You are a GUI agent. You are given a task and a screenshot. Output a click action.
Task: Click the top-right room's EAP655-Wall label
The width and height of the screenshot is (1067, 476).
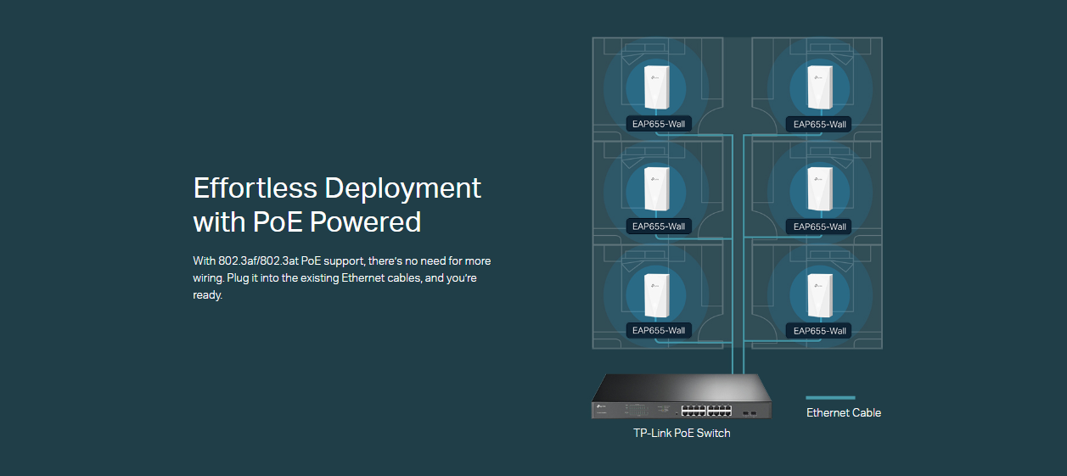819,125
